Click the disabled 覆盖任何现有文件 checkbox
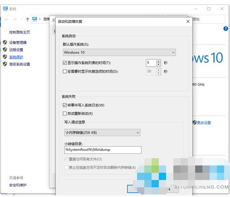The width and height of the screenshot is (230, 197). [66, 159]
